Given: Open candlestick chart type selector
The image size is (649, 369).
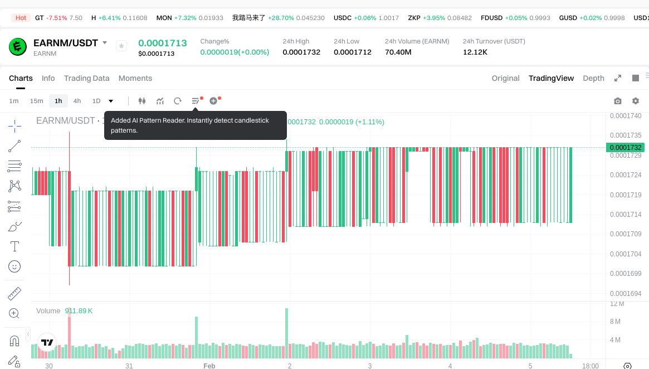Looking at the screenshot, I should click(142, 101).
